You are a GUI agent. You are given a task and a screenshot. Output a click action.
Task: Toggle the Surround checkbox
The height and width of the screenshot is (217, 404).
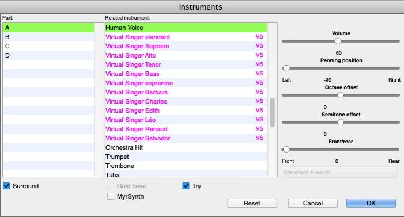(x=6, y=186)
